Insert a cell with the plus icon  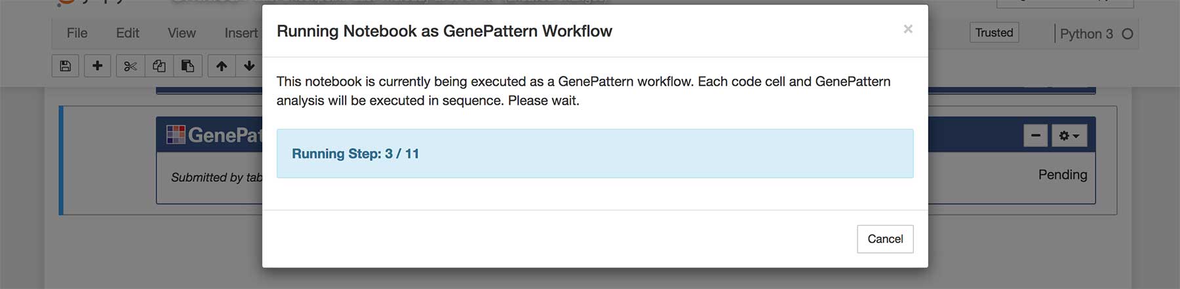(97, 66)
